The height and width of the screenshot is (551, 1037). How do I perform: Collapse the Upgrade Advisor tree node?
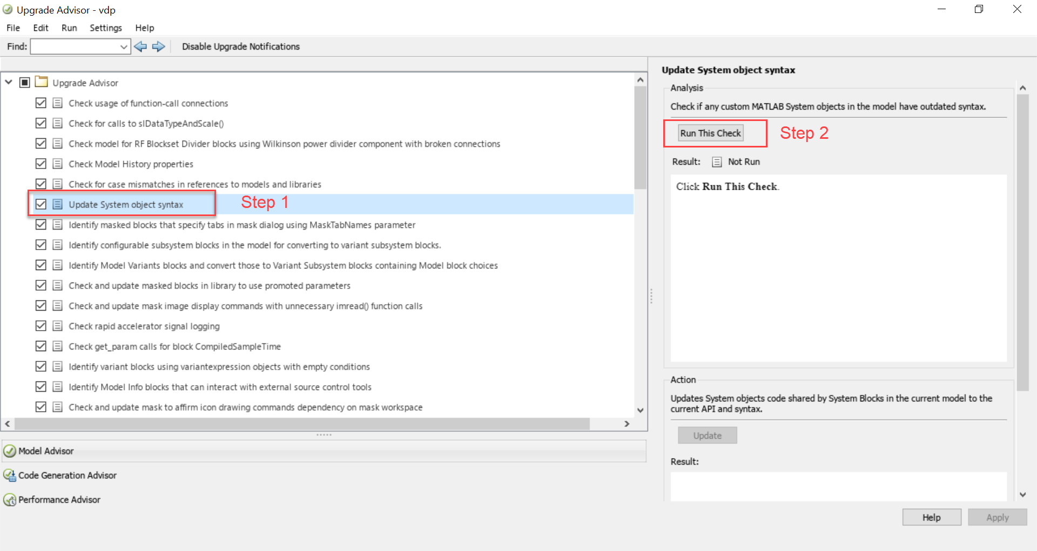pos(9,82)
